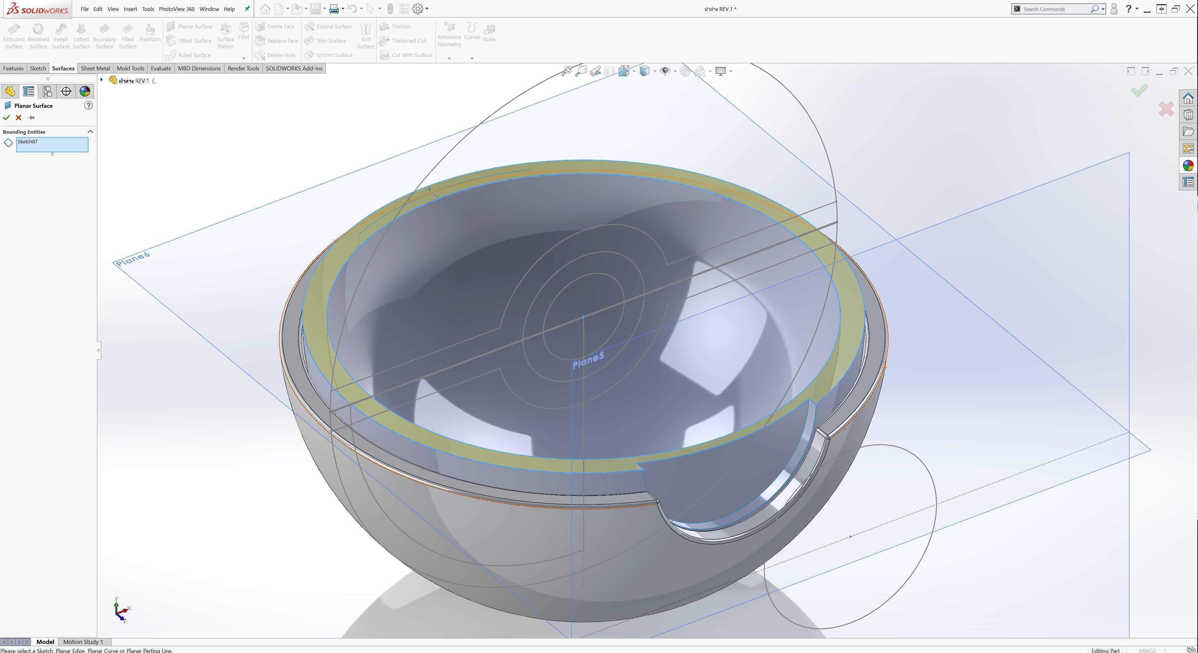Viewport: 1198px width, 653px height.
Task: Click the MMGS unit system in status bar
Action: (1147, 650)
